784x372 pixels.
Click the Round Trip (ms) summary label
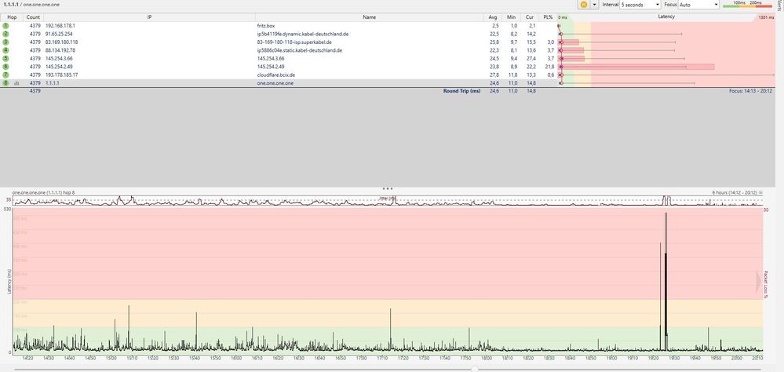coord(461,91)
